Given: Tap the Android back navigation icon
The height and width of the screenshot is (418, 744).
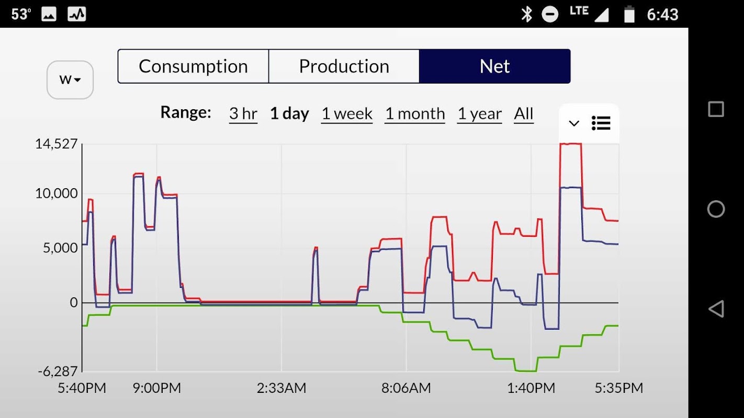Looking at the screenshot, I should point(716,309).
